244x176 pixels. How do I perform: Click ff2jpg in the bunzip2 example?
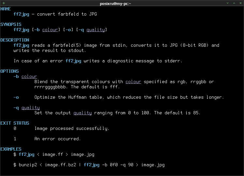(91, 165)
